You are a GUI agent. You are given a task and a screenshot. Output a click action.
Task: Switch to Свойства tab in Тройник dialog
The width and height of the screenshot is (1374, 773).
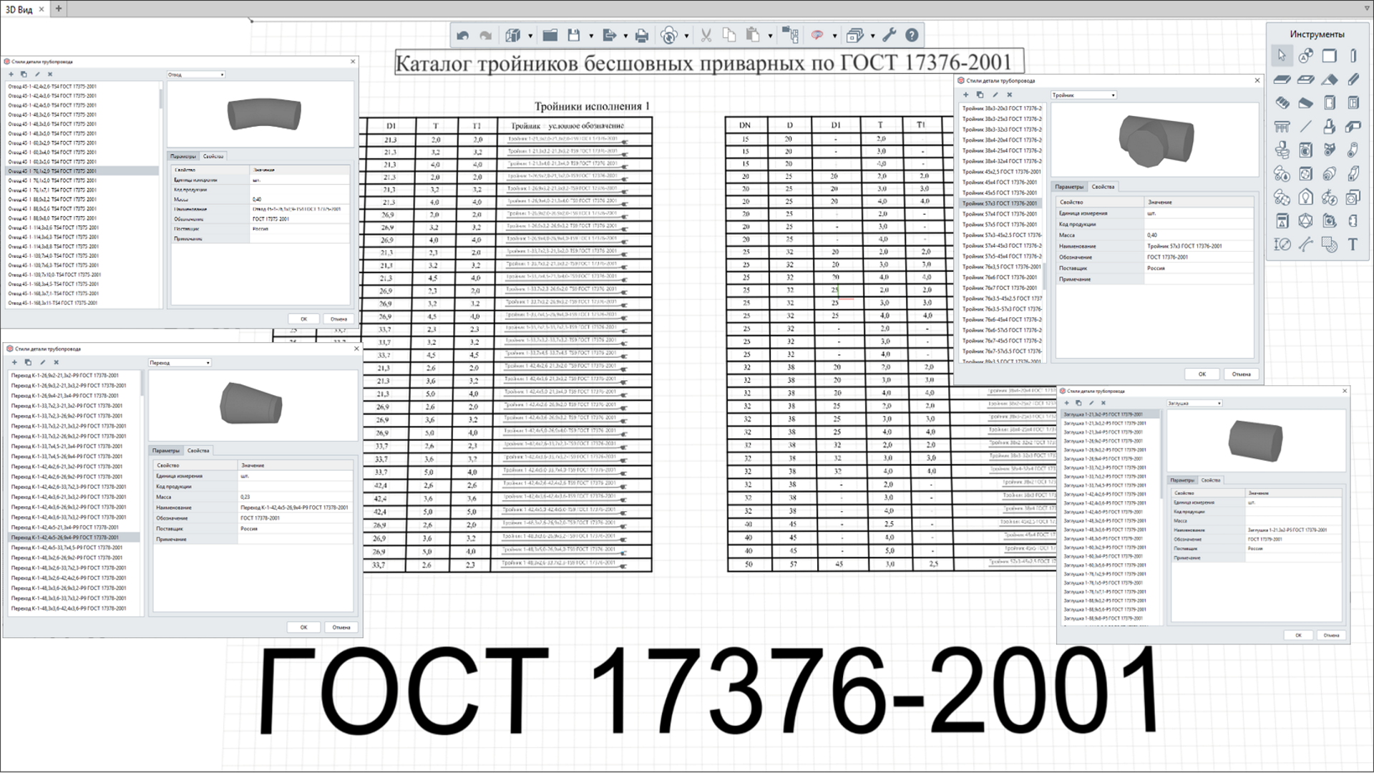pyautogui.click(x=1103, y=187)
